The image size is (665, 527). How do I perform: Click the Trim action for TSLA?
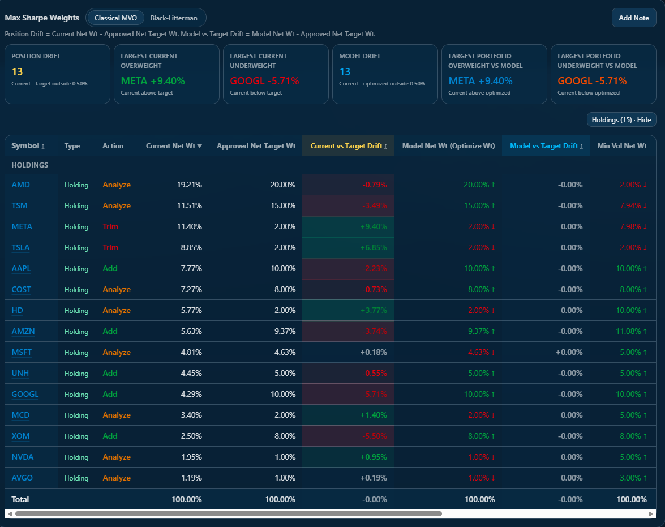click(110, 247)
